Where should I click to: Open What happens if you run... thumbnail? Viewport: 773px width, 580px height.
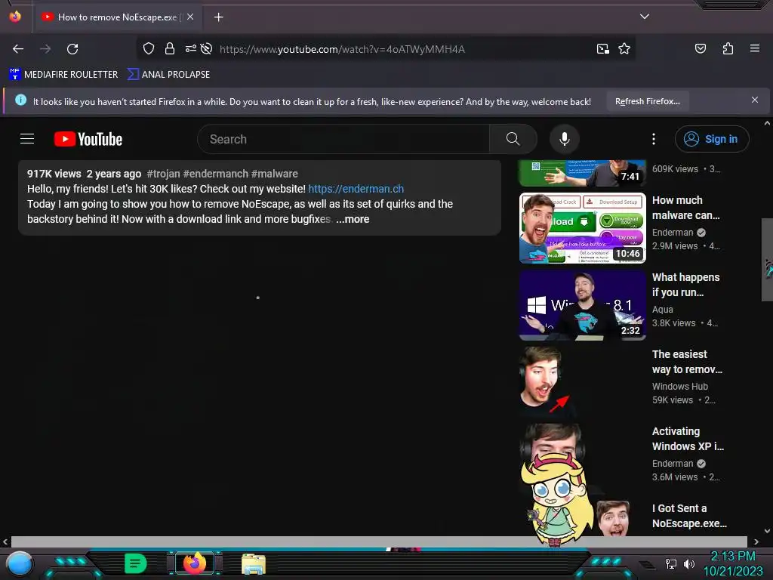(x=582, y=305)
